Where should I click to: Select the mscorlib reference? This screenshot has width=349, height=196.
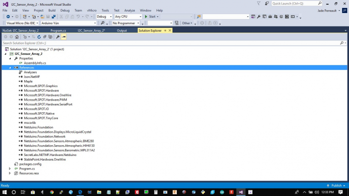(30, 123)
